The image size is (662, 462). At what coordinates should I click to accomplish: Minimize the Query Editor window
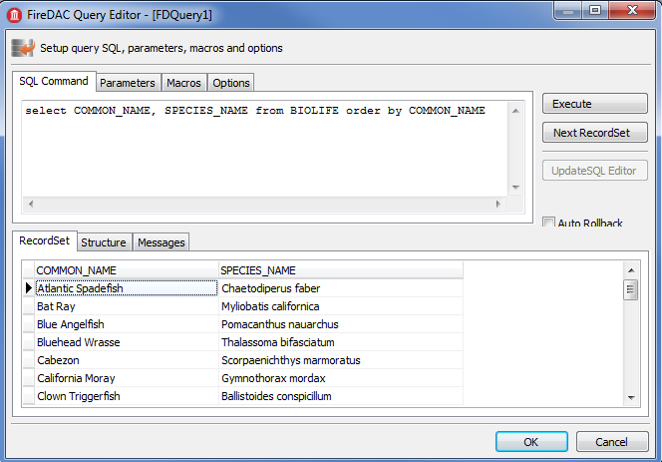coord(568,10)
